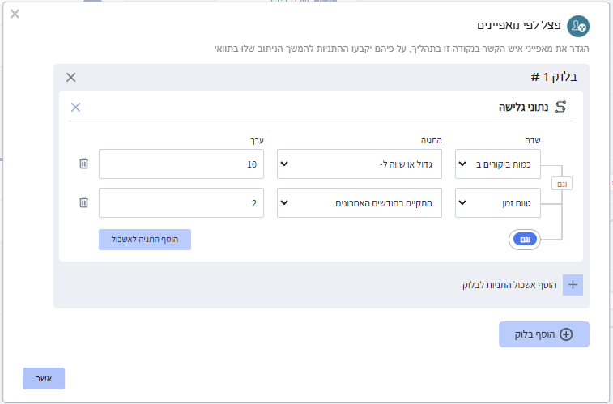Viewport: 613px width, 404px height.
Task: Close the split by attributes dialog
Action: (15, 15)
